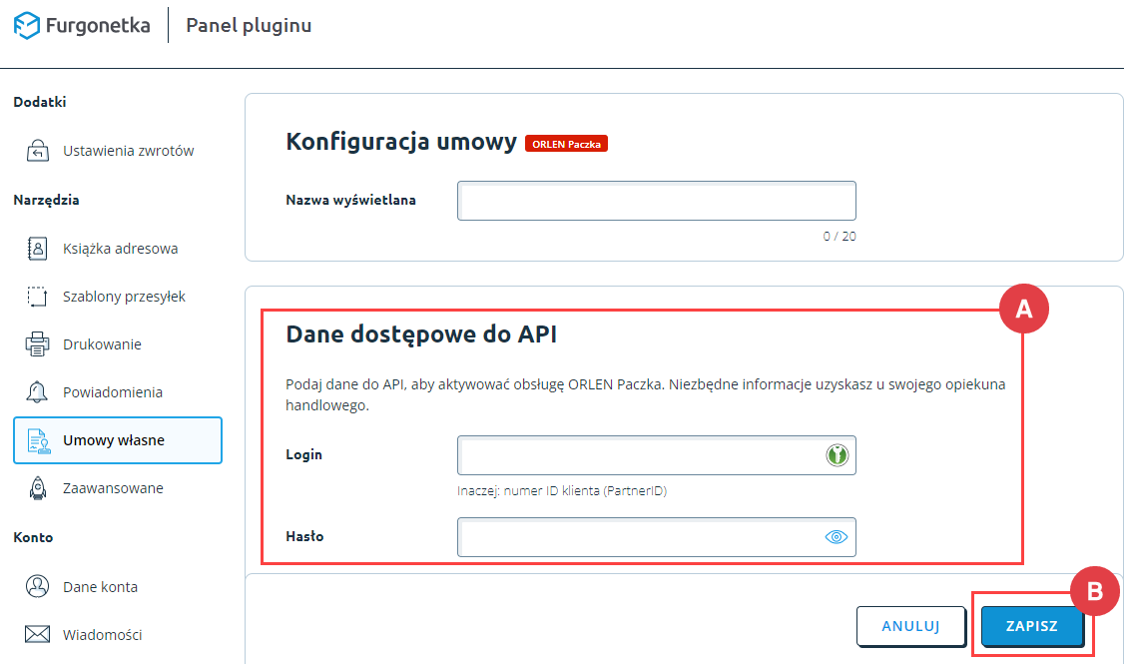The width and height of the screenshot is (1124, 664).
Task: Click the Wiadomości envelope icon
Action: point(37,634)
